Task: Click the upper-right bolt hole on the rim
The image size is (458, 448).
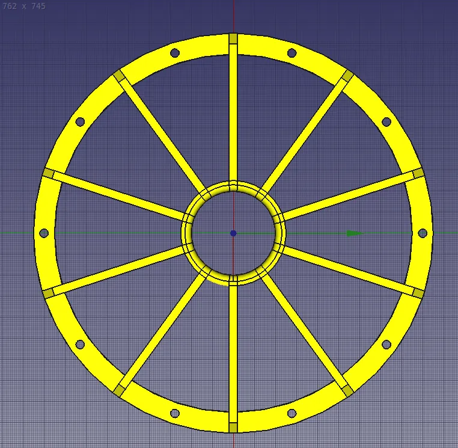Action: 386,122
